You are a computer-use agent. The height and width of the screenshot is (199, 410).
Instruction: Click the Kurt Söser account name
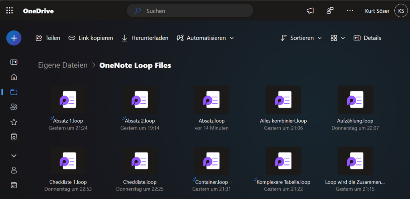[377, 11]
